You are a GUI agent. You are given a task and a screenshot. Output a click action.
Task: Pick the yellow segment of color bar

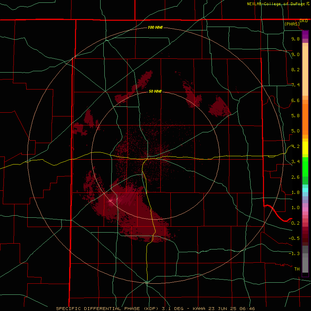pos(305,148)
